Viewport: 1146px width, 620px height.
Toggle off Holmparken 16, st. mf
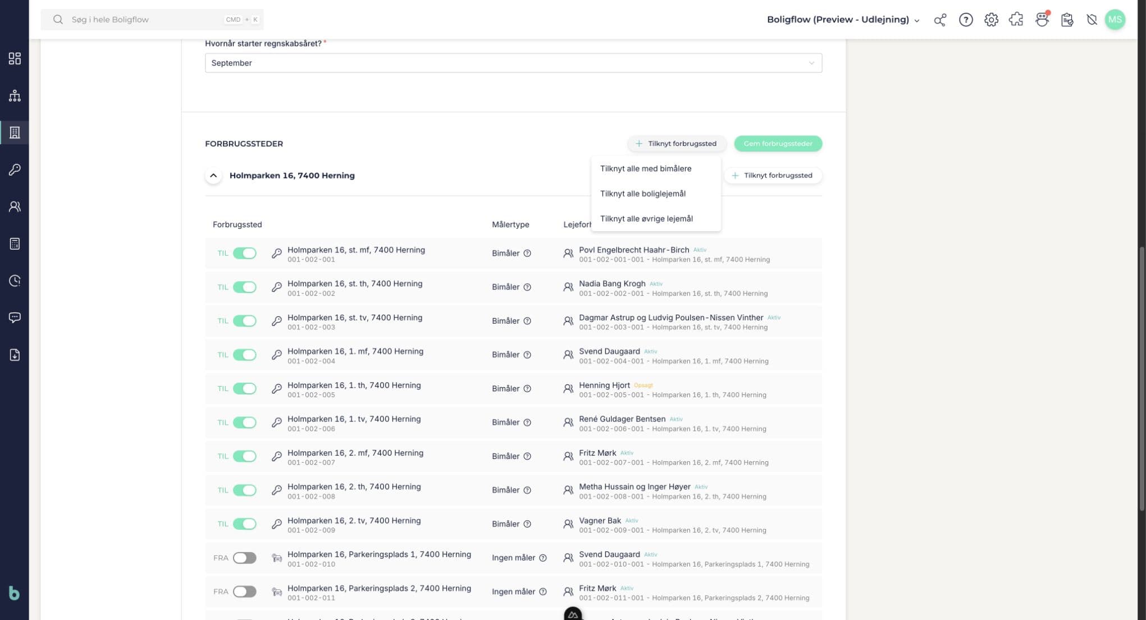(x=245, y=253)
